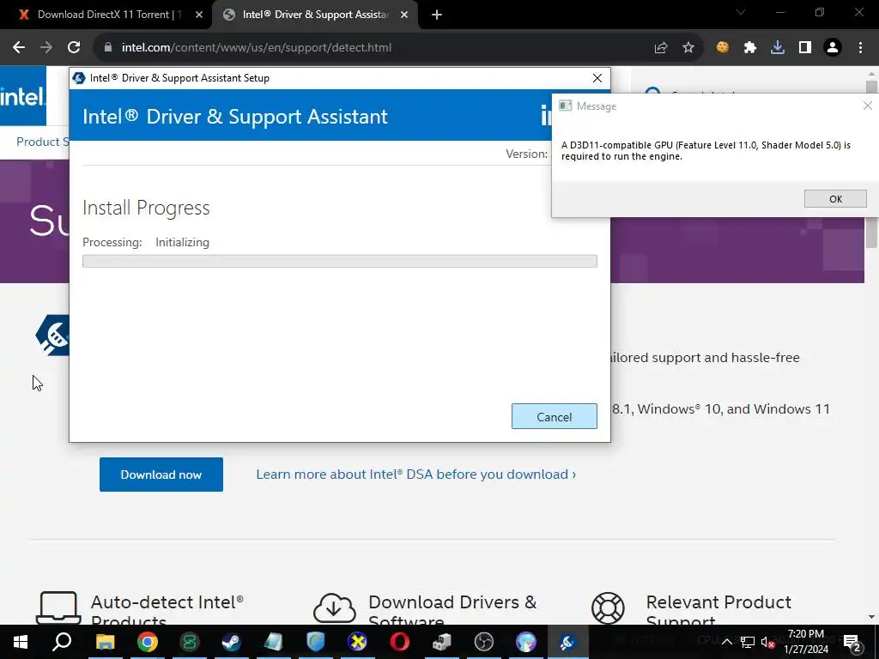Open network status tray icon
The width and height of the screenshot is (879, 659).
(x=748, y=642)
